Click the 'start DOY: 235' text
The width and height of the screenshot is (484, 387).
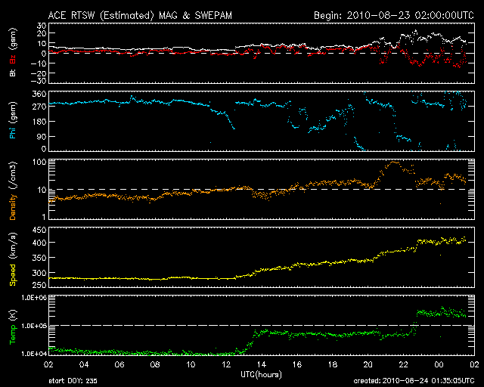73,381
